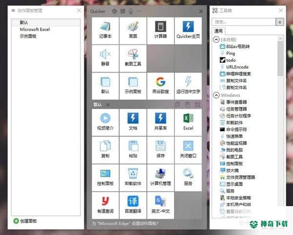Open the 示例面板 action tile
Screen dimensions: 293x235
coord(133,86)
